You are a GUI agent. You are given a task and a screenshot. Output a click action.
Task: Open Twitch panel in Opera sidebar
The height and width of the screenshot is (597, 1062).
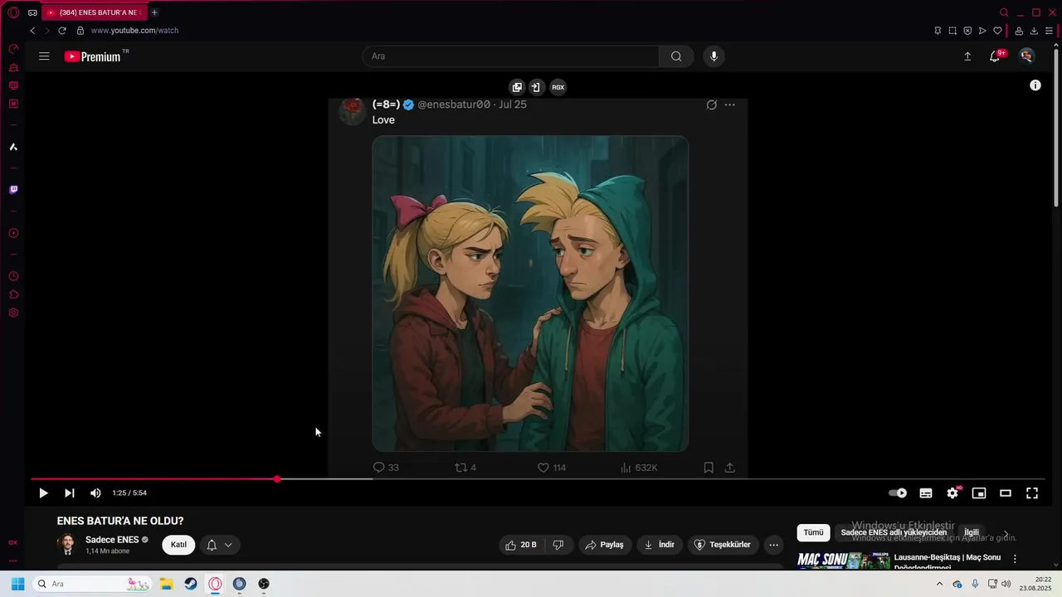coord(13,190)
